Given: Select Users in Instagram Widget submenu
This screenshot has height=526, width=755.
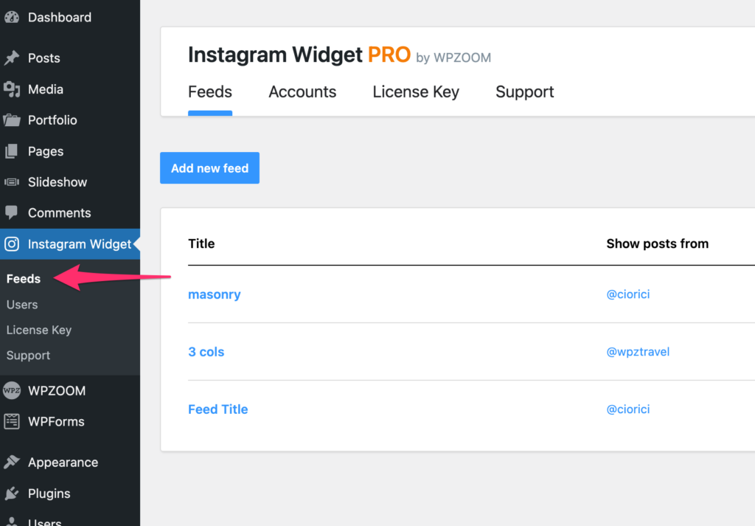Looking at the screenshot, I should pos(22,305).
